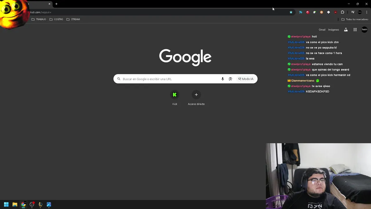Open Chrome's three-dot menu
This screenshot has height=209, width=371.
coord(367,12)
